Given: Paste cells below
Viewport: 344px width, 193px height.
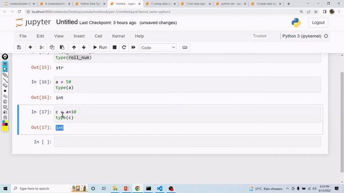Looking at the screenshot, I should pyautogui.click(x=62, y=47).
